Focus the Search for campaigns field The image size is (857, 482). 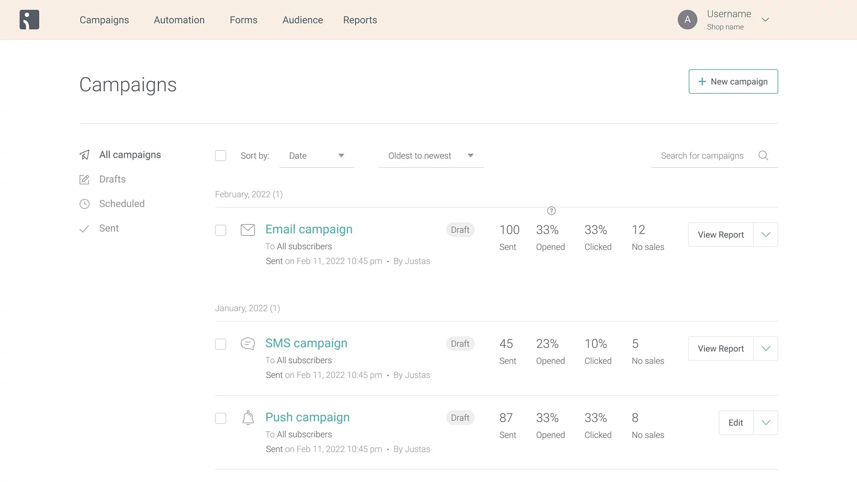pos(702,156)
